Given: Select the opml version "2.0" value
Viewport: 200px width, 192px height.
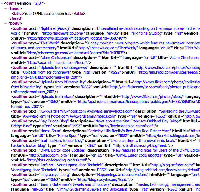Looking at the screenshot, I should pos(38,4).
